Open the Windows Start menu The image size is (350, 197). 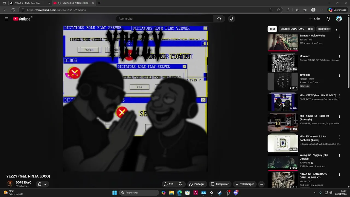(x=115, y=193)
